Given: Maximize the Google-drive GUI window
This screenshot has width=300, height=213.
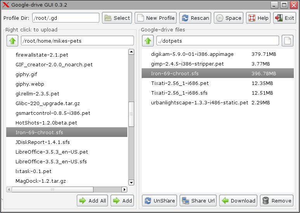Looking at the screenshot, I should (284, 5).
